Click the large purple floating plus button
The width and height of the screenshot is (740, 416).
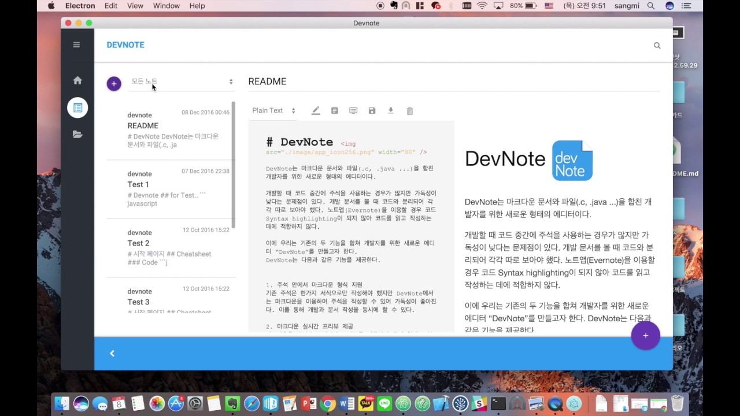coord(646,336)
